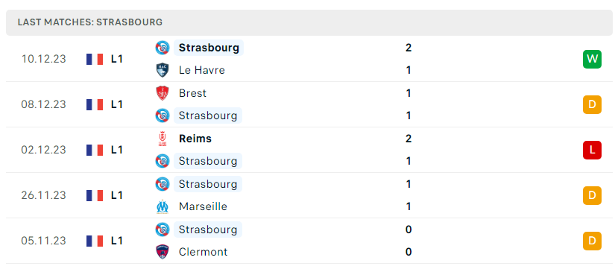Open the Clermont team link
This screenshot has width=615, height=269.
coord(203,252)
